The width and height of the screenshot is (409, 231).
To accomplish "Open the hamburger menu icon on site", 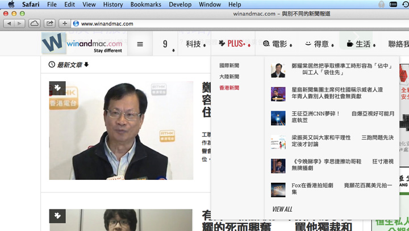I will [x=140, y=44].
